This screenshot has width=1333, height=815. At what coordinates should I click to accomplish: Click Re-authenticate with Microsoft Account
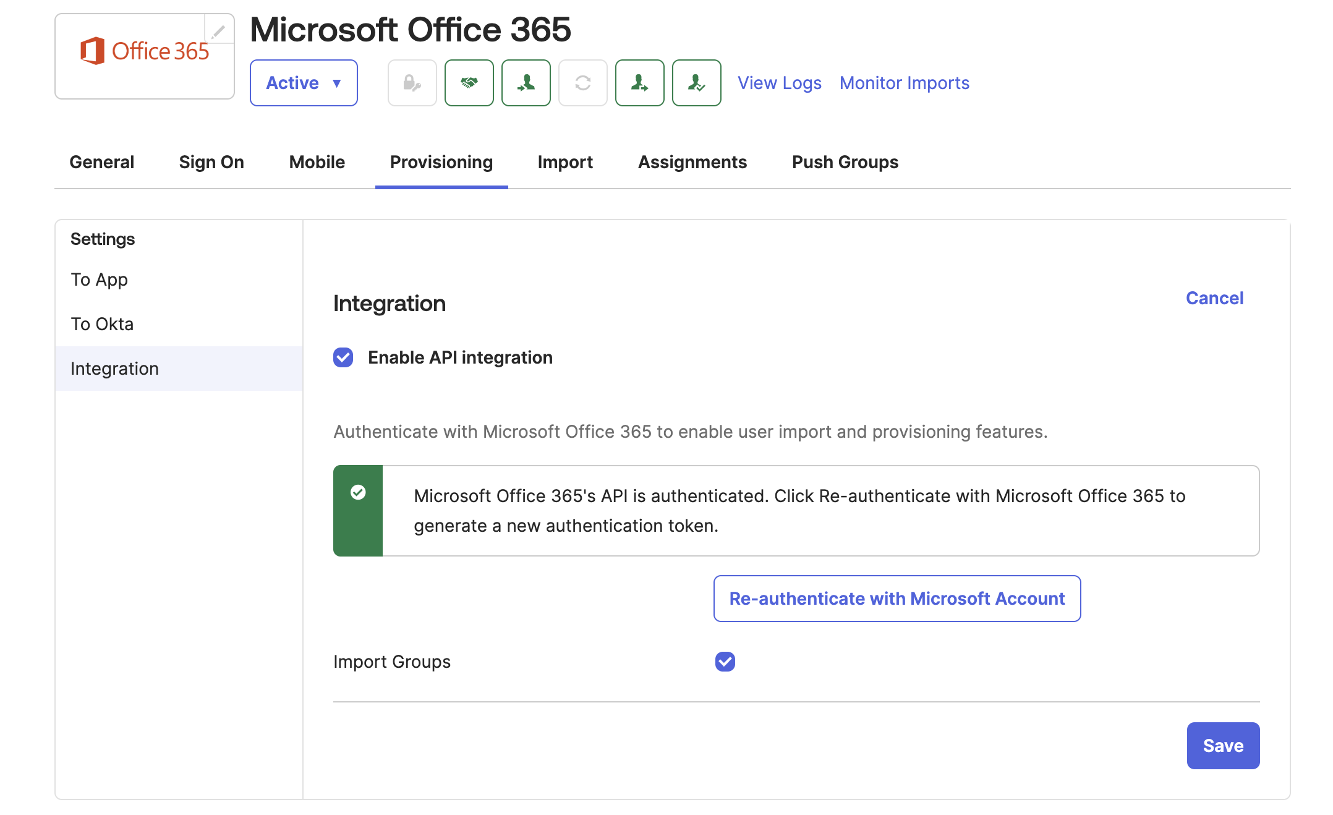(x=897, y=599)
